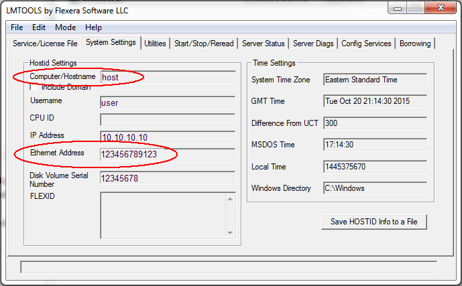462x286 pixels.
Task: Click the IP Address field
Action: pos(168,137)
